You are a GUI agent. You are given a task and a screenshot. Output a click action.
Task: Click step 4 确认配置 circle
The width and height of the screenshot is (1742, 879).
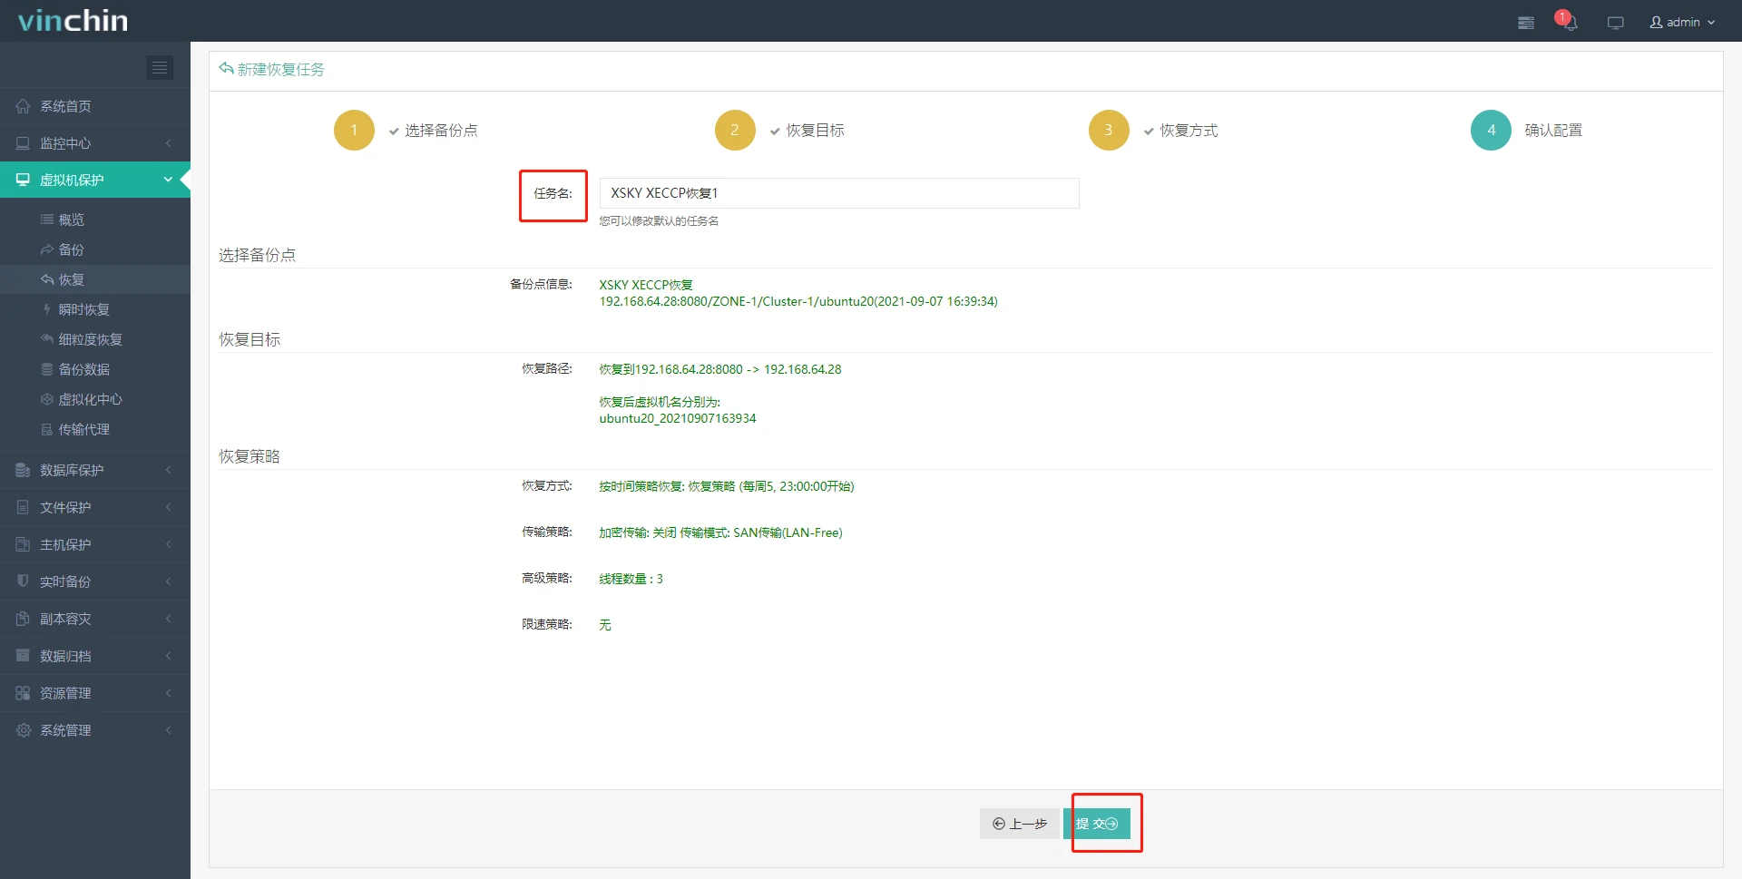(x=1491, y=130)
